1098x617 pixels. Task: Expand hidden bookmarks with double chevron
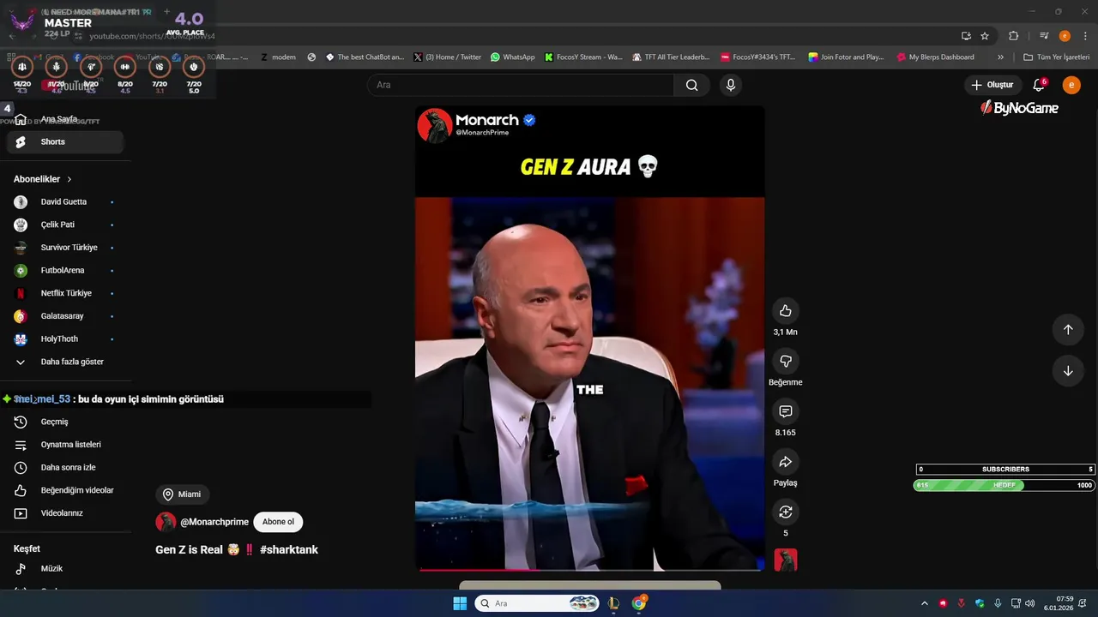1000,57
